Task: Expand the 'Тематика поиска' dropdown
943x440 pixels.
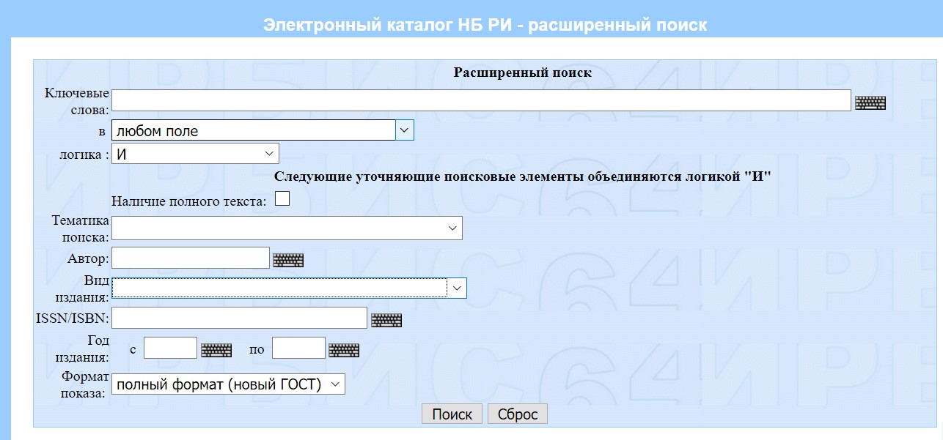Action: [x=287, y=228]
